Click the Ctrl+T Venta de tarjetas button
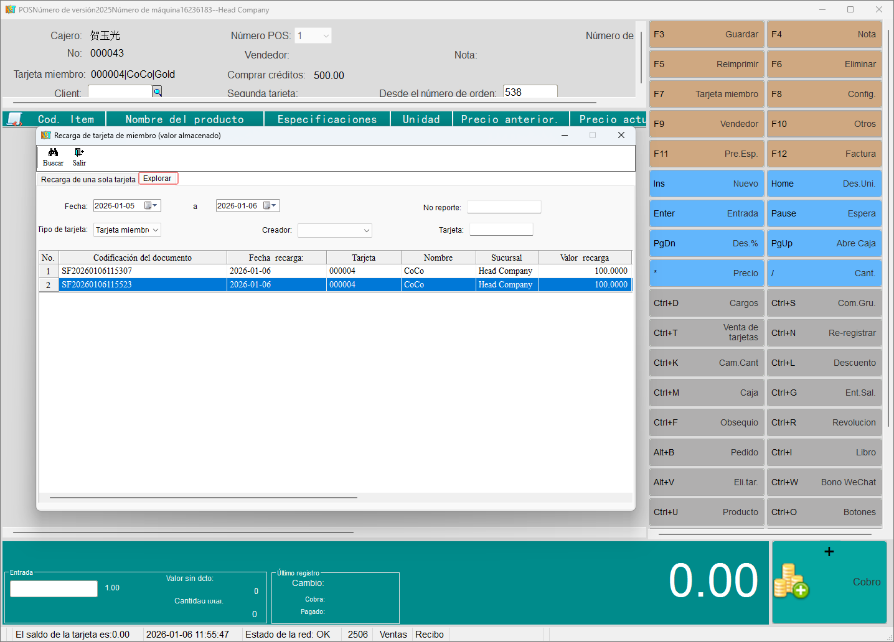The height and width of the screenshot is (642, 894). (x=706, y=333)
